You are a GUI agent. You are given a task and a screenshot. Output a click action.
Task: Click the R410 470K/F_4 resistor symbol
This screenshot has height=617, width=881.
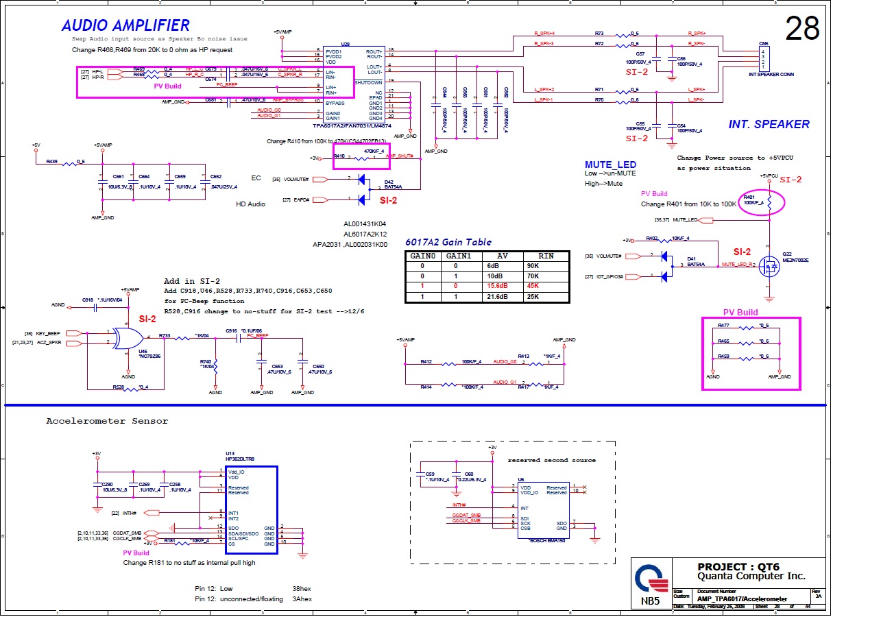tap(361, 158)
